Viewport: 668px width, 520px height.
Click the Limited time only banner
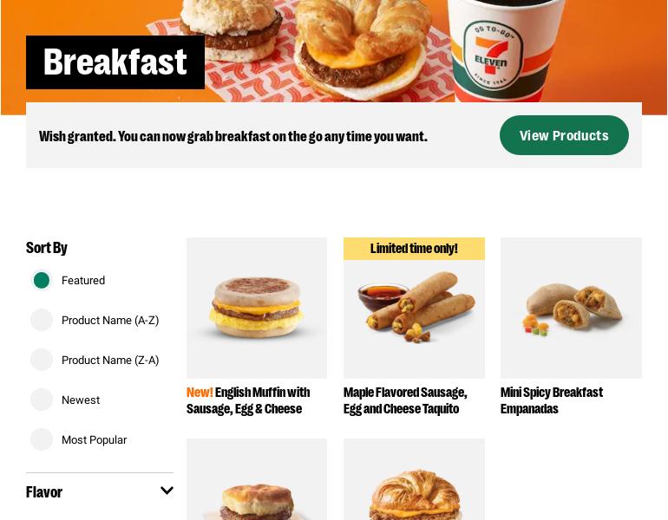[x=414, y=249]
